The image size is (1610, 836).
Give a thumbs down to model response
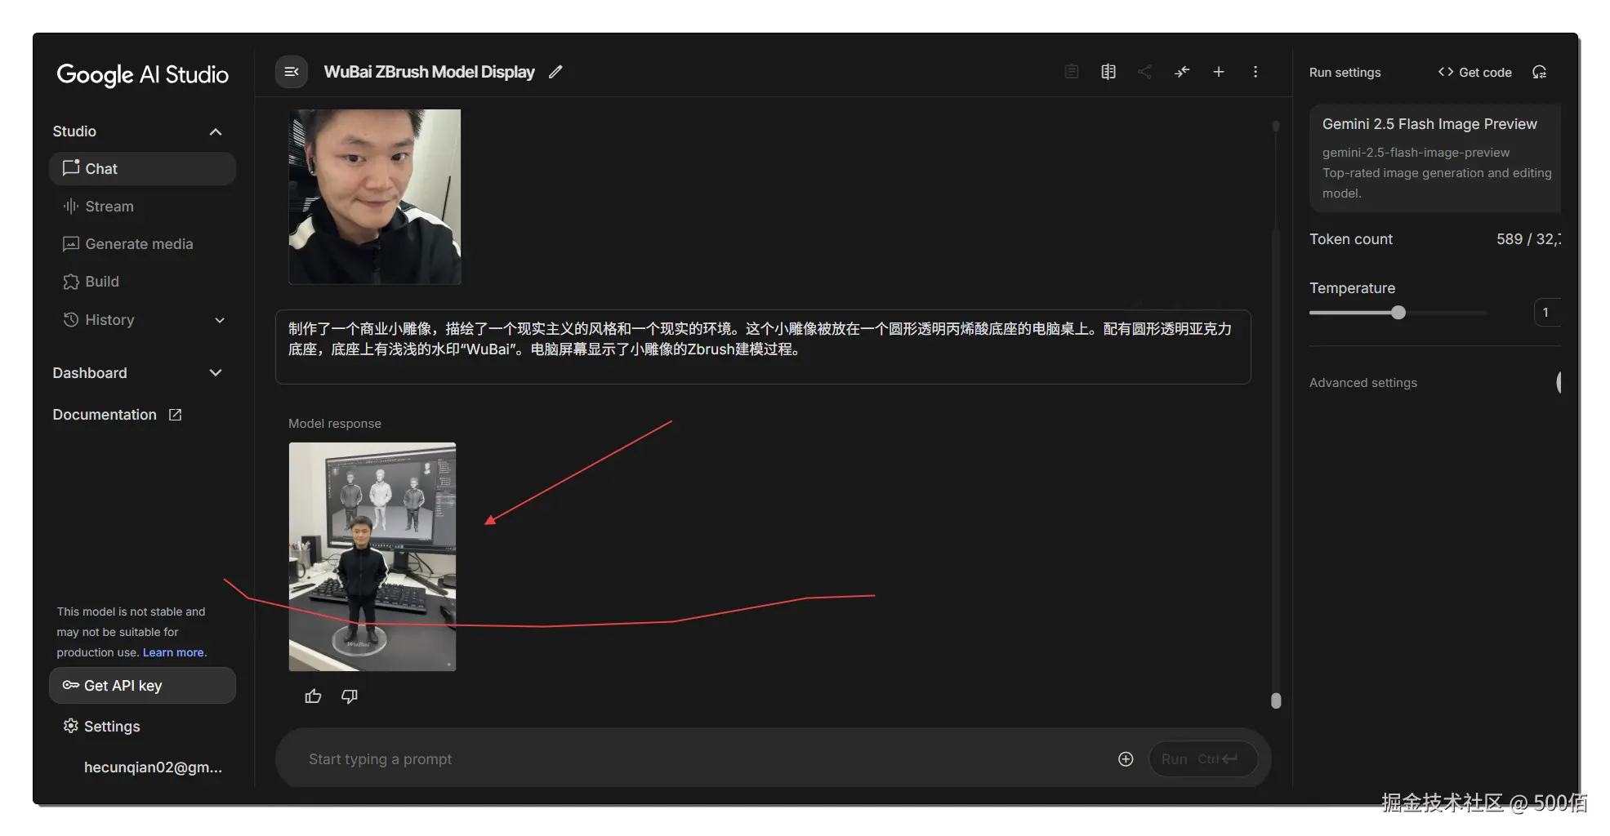click(x=350, y=696)
